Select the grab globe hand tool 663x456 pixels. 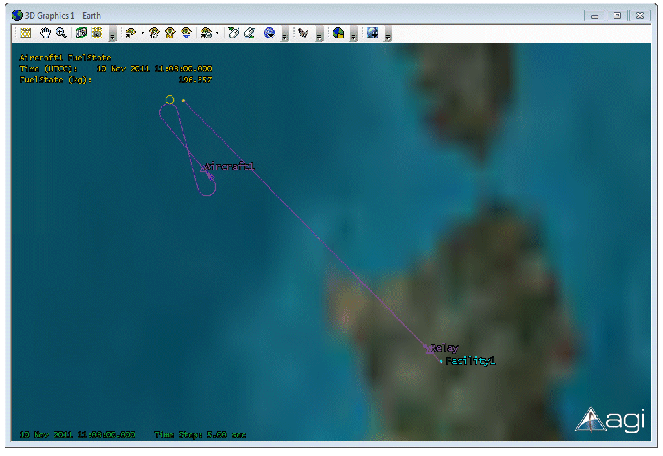click(45, 33)
